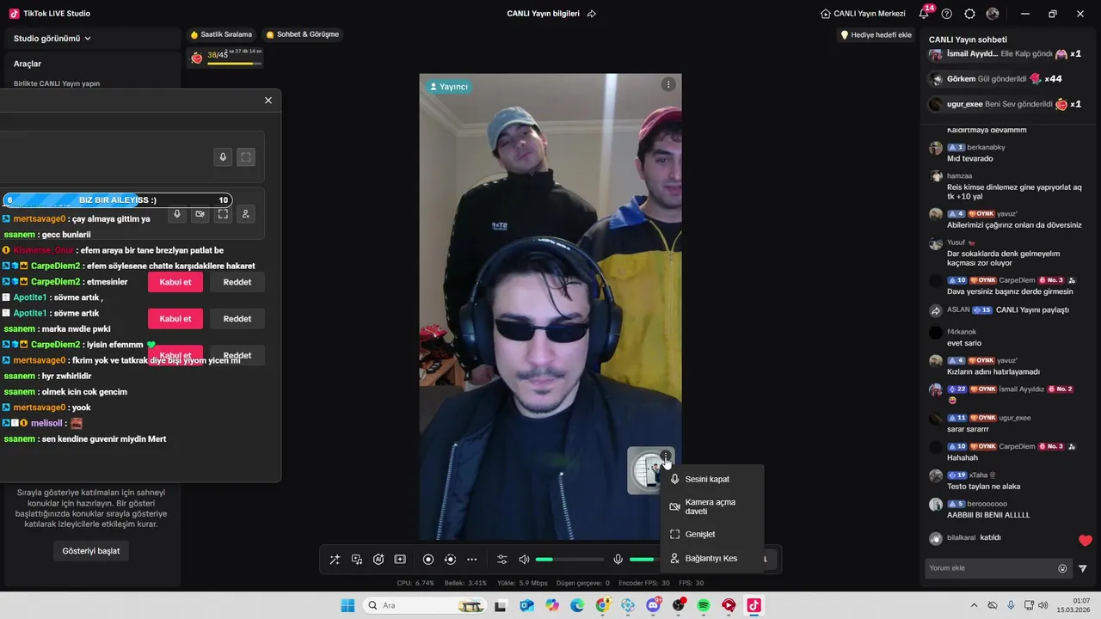Click the emoji icon in comment box
The image size is (1101, 619).
1062,568
